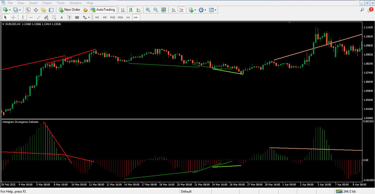Open the Help menu
Image resolution: width=375 pixels, height=194 pixels.
pos(90,3)
